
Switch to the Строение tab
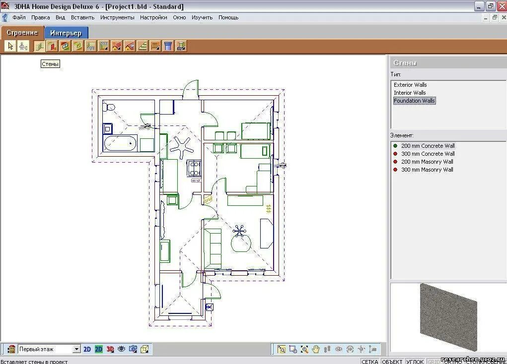pyautogui.click(x=22, y=33)
